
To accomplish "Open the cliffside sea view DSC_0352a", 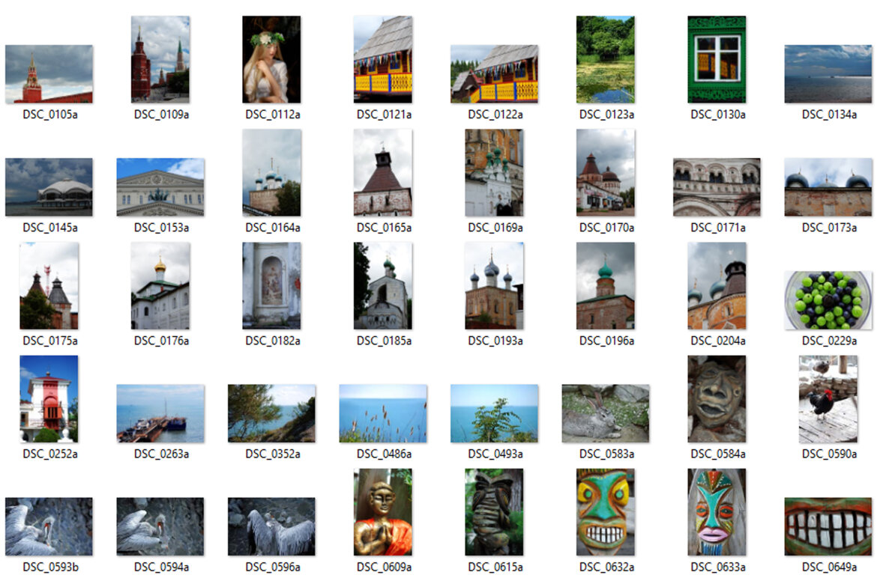I will click(x=271, y=412).
